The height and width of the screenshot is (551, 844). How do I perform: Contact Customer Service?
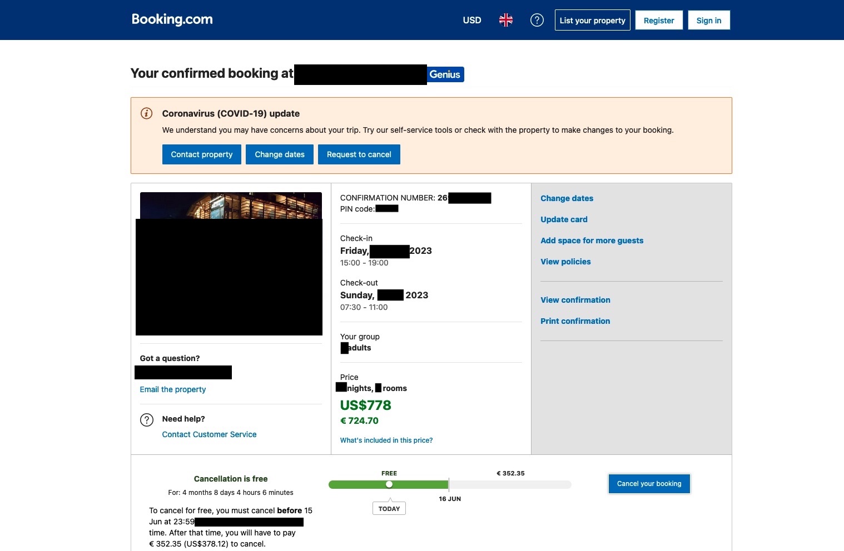click(209, 434)
